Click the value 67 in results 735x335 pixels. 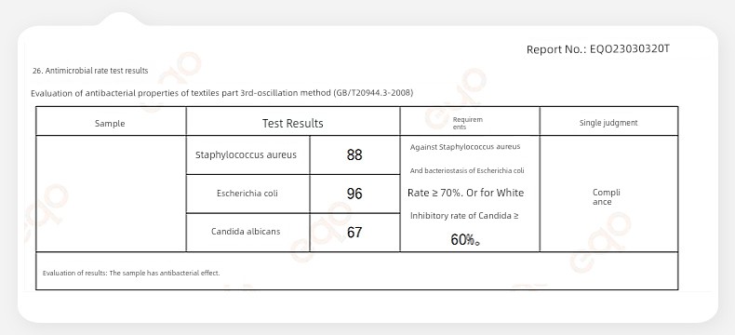354,233
